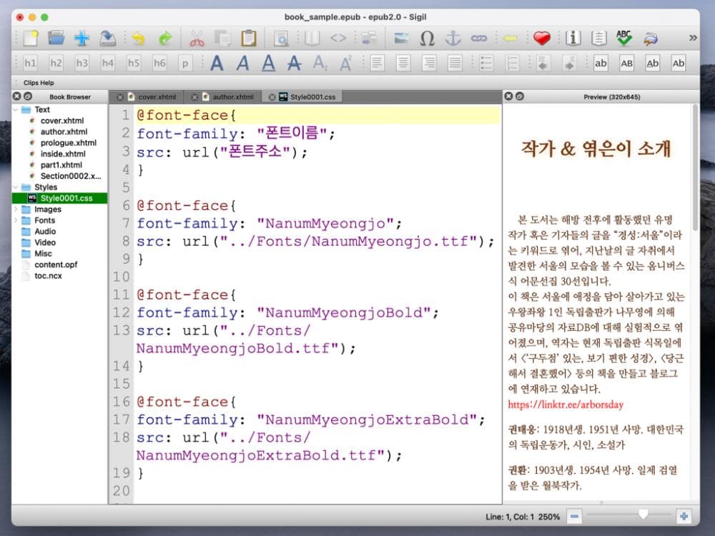715x536 pixels.
Task: Select toc.ncx file
Action: 48,276
